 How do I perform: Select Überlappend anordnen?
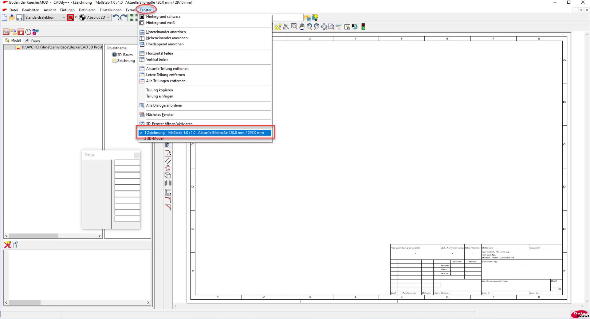coord(205,44)
